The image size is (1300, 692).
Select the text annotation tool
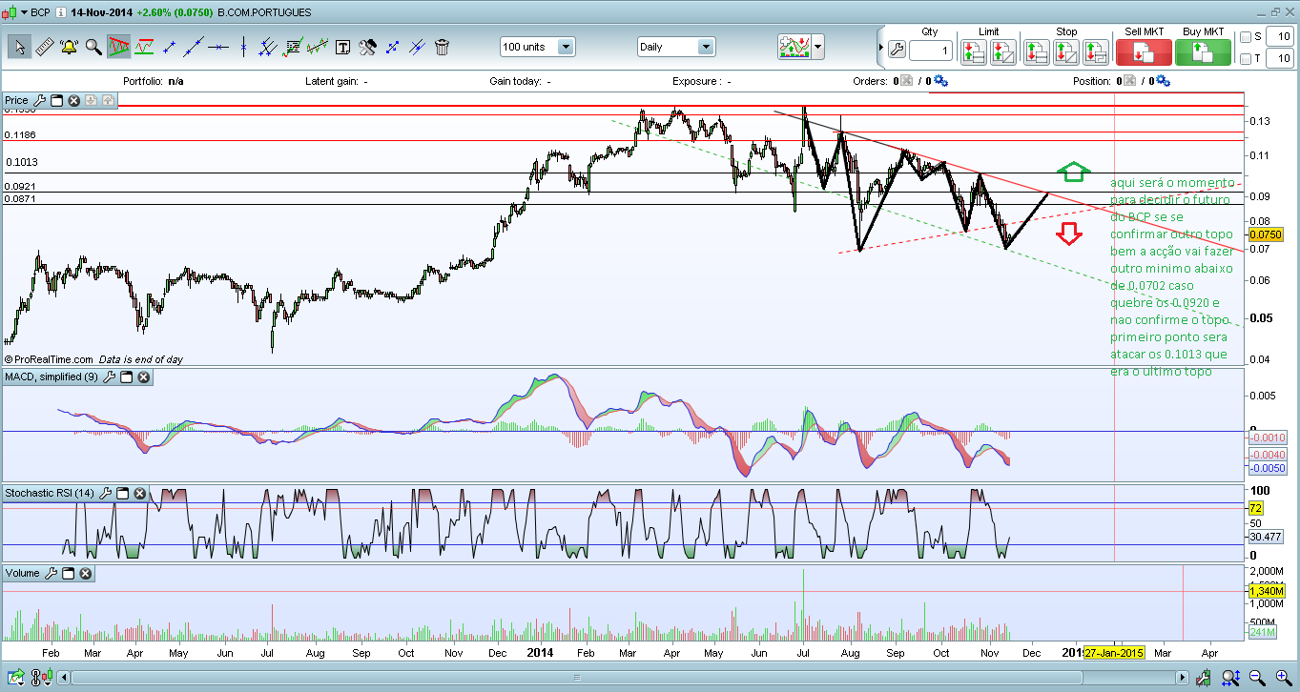pos(341,47)
